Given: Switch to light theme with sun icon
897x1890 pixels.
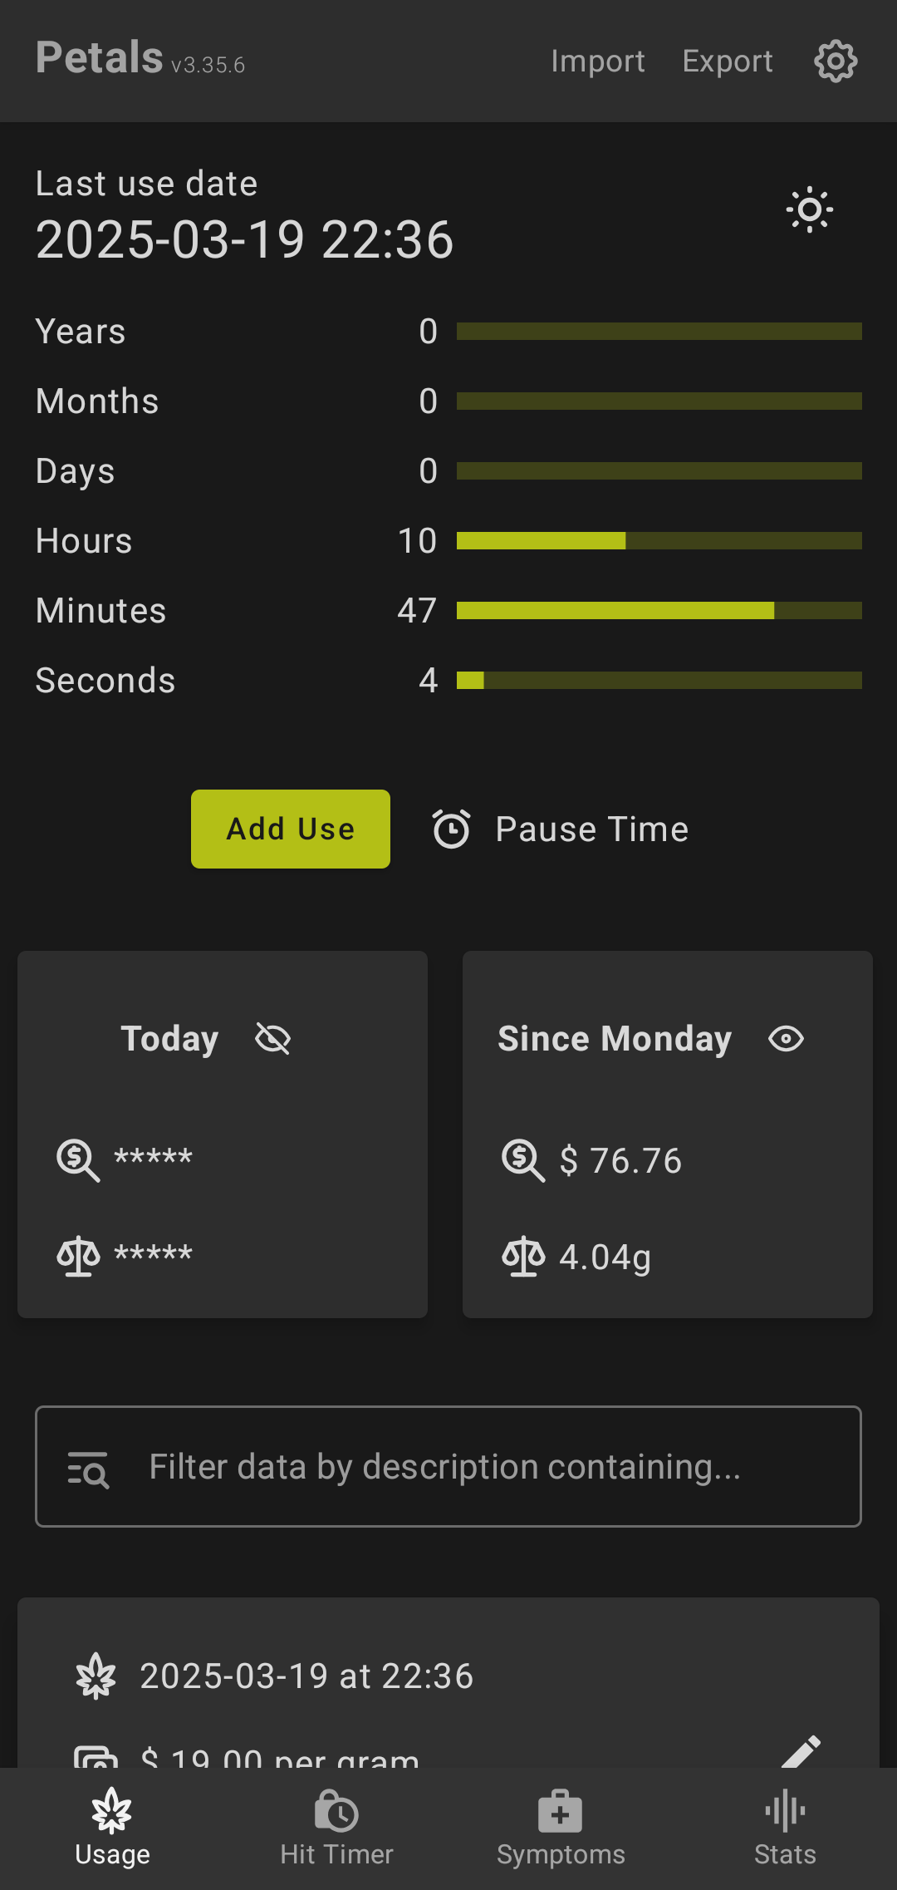Looking at the screenshot, I should point(810,209).
